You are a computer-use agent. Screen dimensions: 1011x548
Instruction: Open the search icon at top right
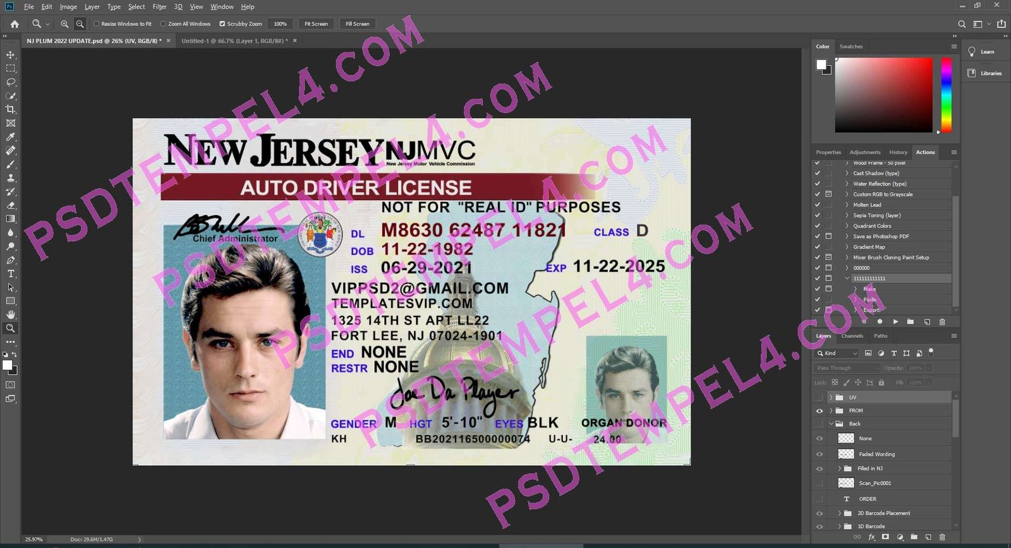[x=962, y=24]
